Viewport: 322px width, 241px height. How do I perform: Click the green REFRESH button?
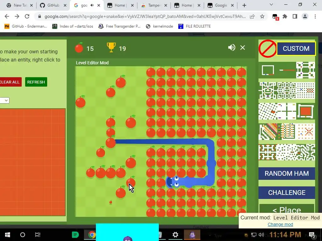click(x=36, y=82)
